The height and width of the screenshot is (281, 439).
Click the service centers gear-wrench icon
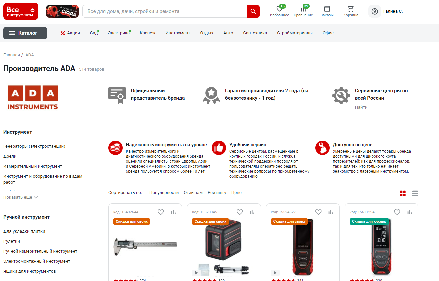click(x=341, y=96)
